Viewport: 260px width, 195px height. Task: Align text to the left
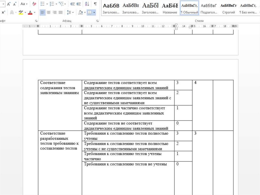point(43,12)
